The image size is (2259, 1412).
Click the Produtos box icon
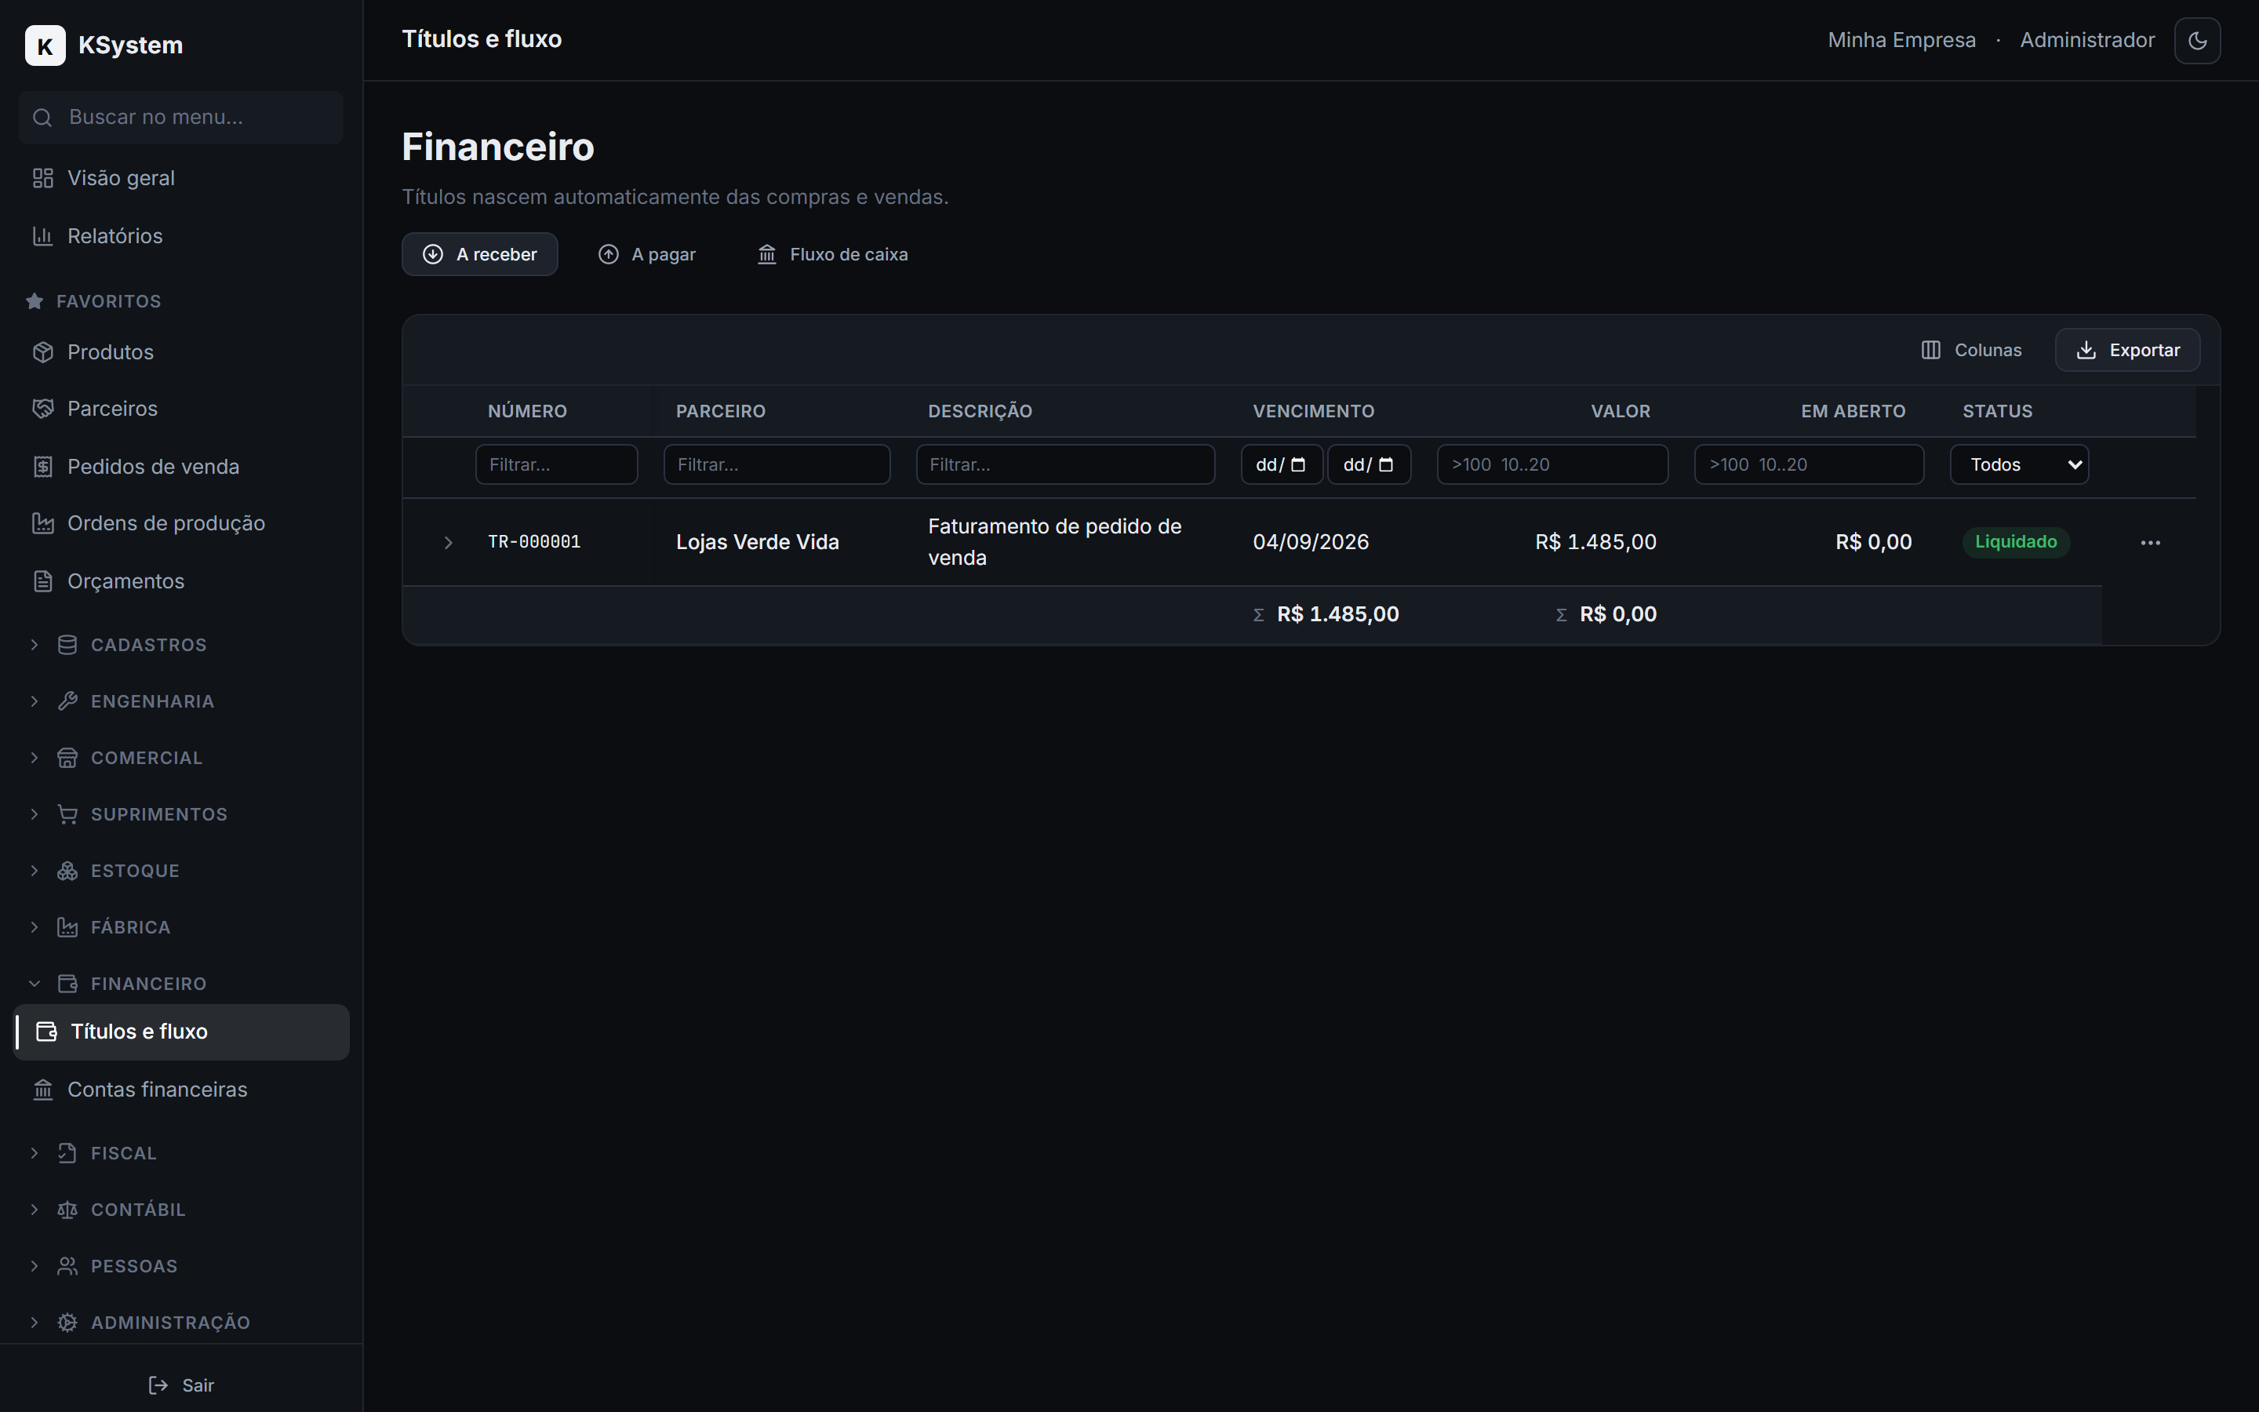43,352
